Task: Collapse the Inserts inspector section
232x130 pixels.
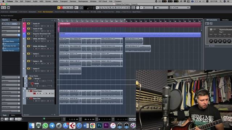Action: pos(11,35)
